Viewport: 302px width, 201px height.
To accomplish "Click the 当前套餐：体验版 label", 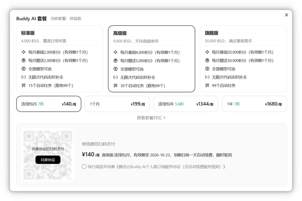I will pyautogui.click(x=66, y=18).
